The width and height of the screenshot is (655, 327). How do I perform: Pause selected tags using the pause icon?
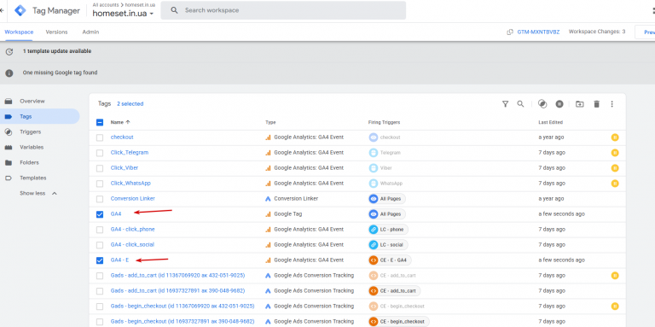coord(559,104)
